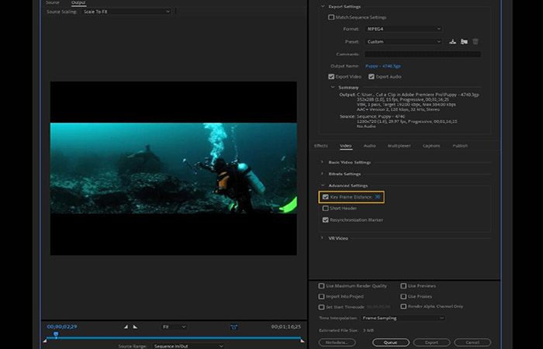The width and height of the screenshot is (543, 349).
Task: Uncheck the Export Audio checkbox
Action: pos(372,77)
